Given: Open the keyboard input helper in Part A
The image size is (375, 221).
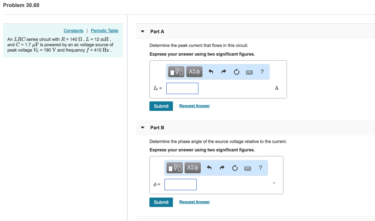Looking at the screenshot, I should [249, 71].
